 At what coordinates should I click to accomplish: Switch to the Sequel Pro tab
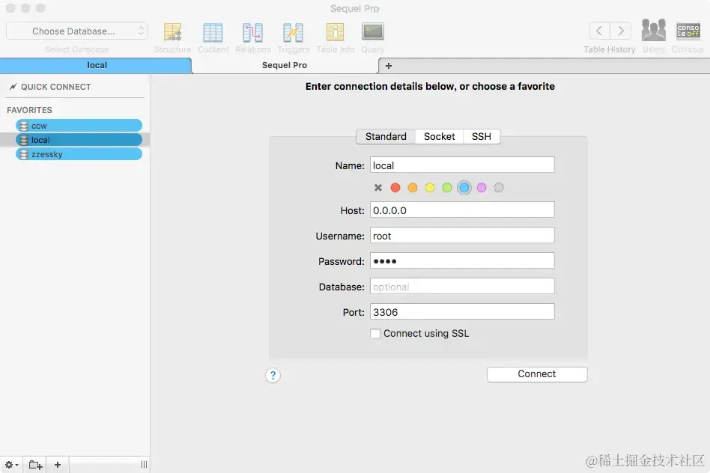[285, 65]
